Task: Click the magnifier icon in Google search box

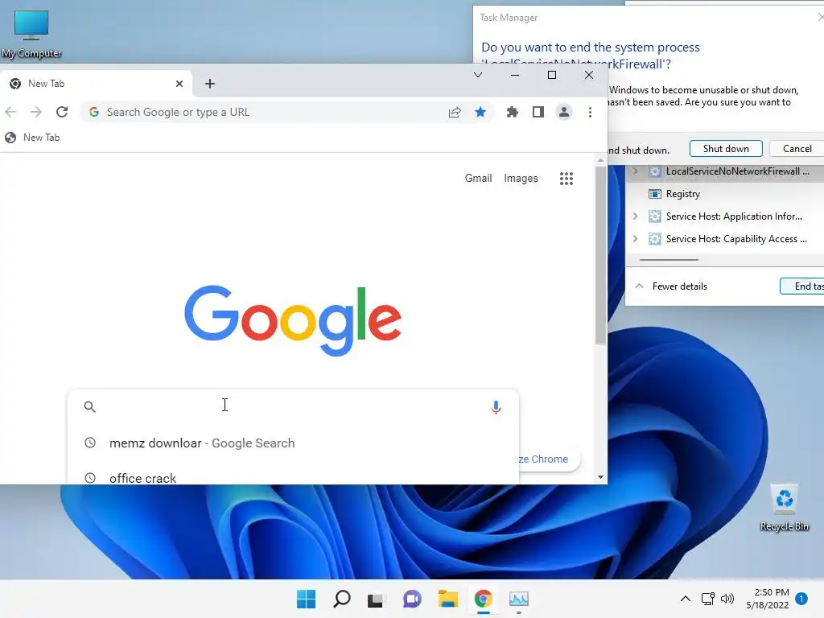Action: point(90,406)
